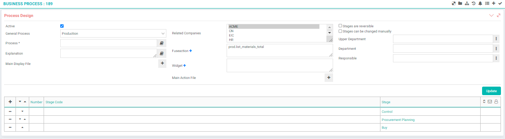Click the plus icon in page header

click(494, 3)
